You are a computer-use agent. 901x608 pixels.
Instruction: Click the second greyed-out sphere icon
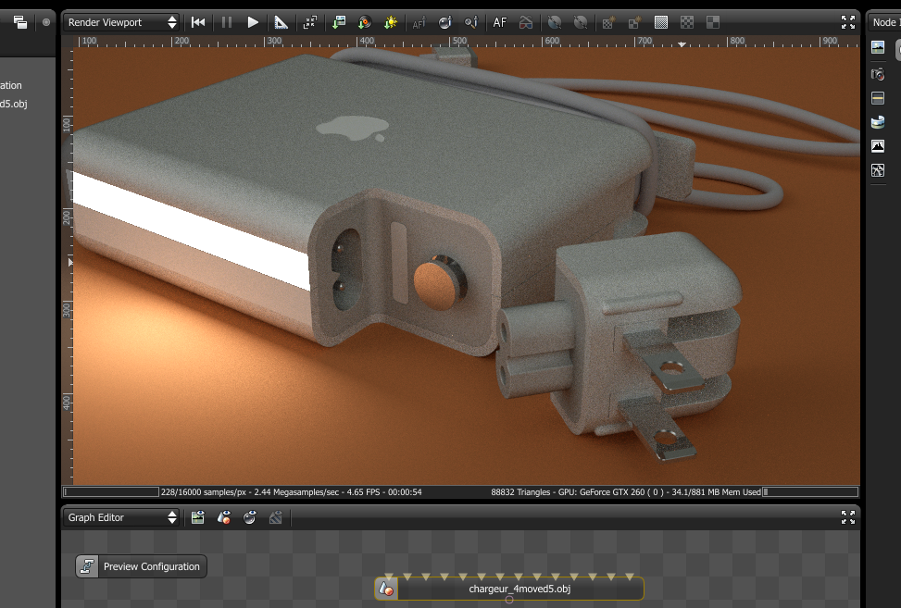pos(581,22)
